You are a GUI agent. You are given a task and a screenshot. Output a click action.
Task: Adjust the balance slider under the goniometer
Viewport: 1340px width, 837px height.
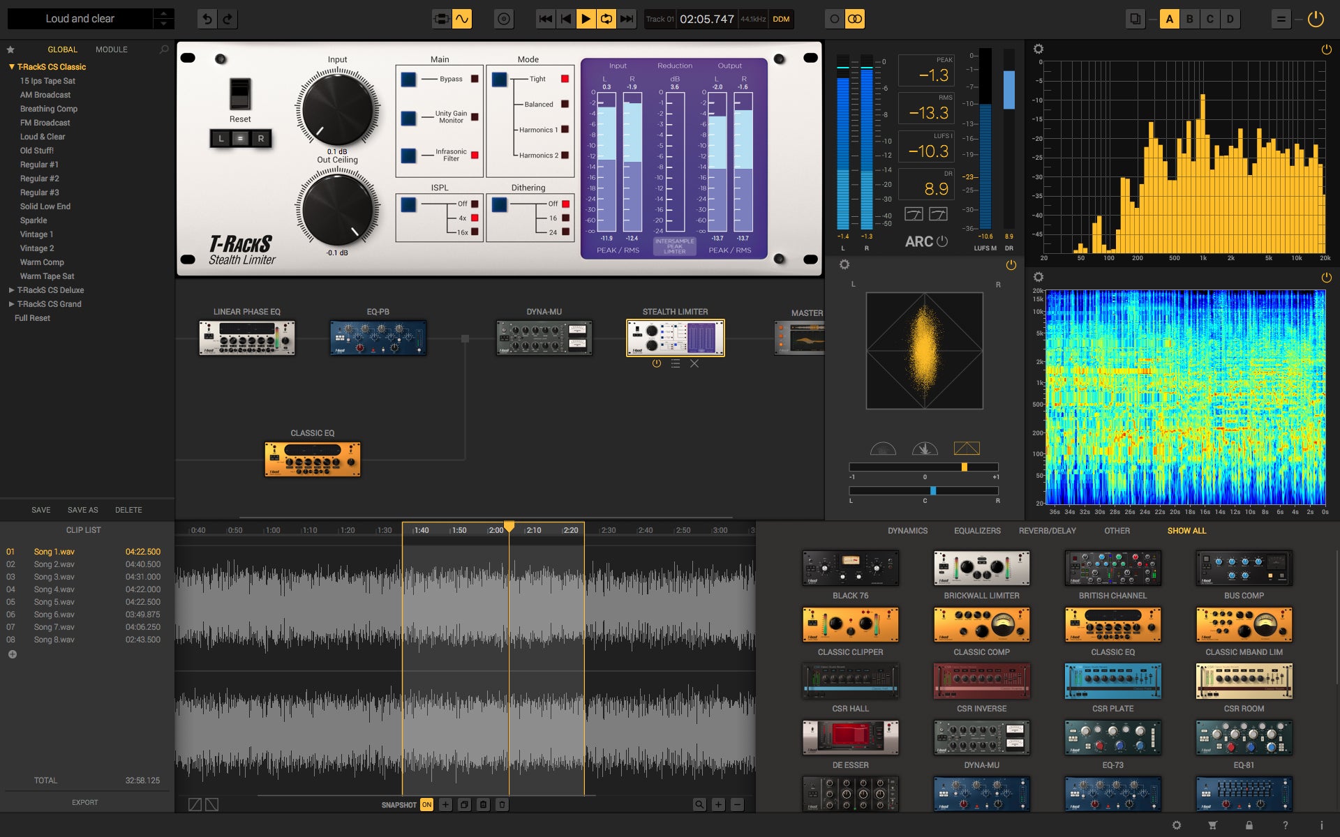pos(935,490)
